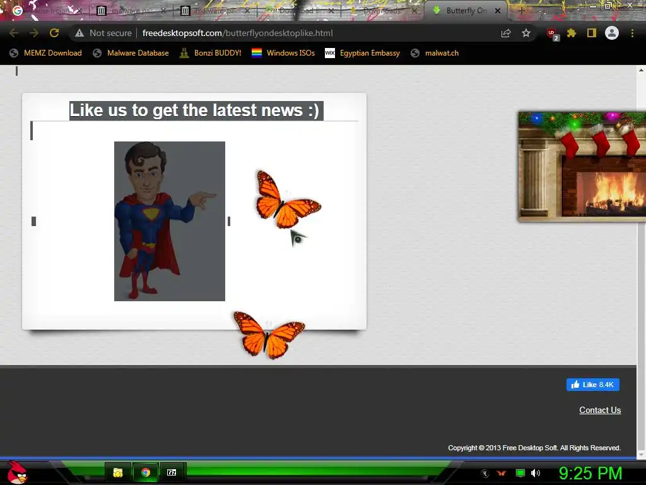
Task: Open Chrome's three-dot menu
Action: (x=632, y=33)
